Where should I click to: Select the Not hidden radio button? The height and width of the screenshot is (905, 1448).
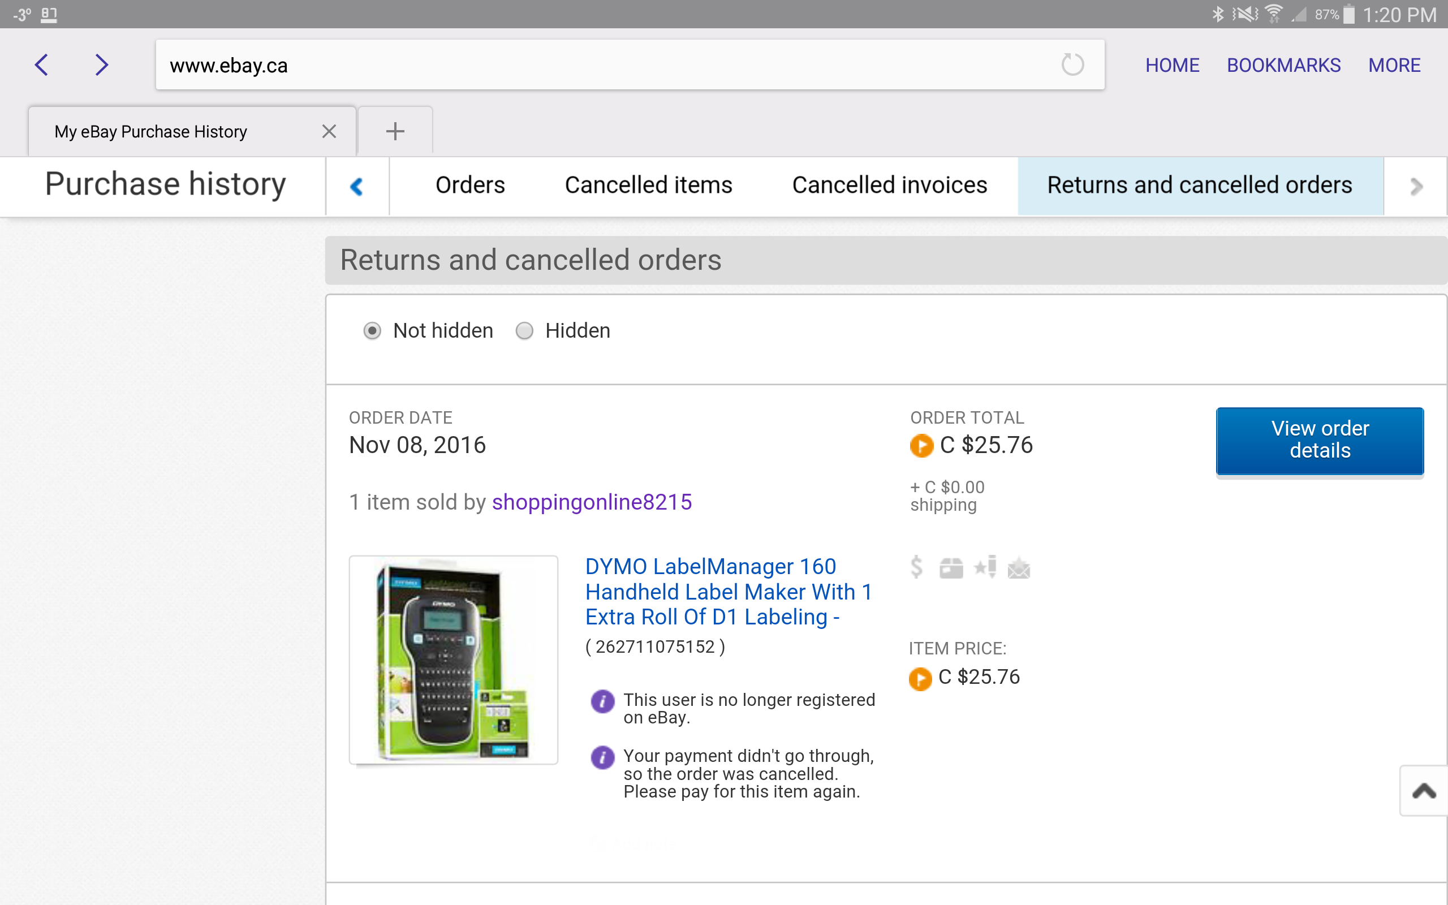click(x=373, y=330)
